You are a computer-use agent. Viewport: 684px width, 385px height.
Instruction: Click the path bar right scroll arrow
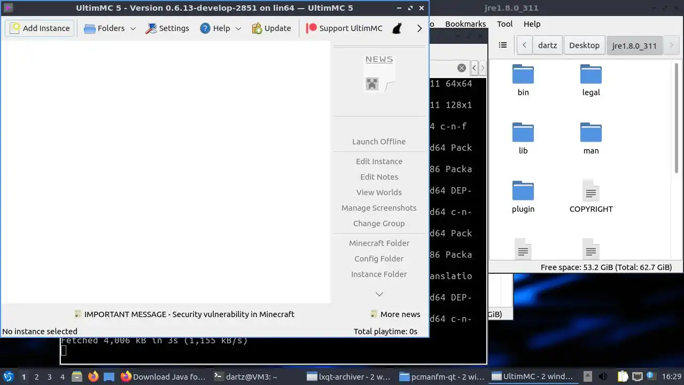point(671,45)
